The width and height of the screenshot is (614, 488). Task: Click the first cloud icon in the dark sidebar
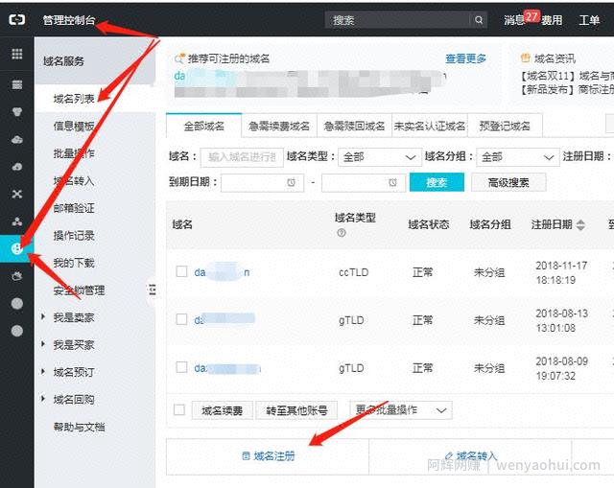pyautogui.click(x=17, y=139)
